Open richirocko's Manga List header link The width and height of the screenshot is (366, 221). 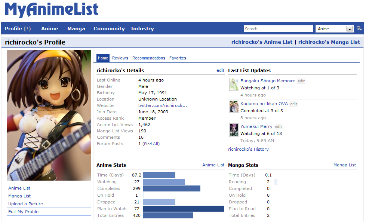[x=329, y=42]
